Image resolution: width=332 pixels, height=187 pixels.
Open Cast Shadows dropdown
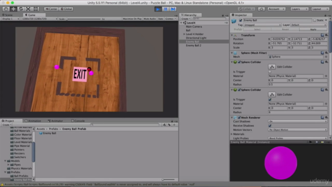297,122
